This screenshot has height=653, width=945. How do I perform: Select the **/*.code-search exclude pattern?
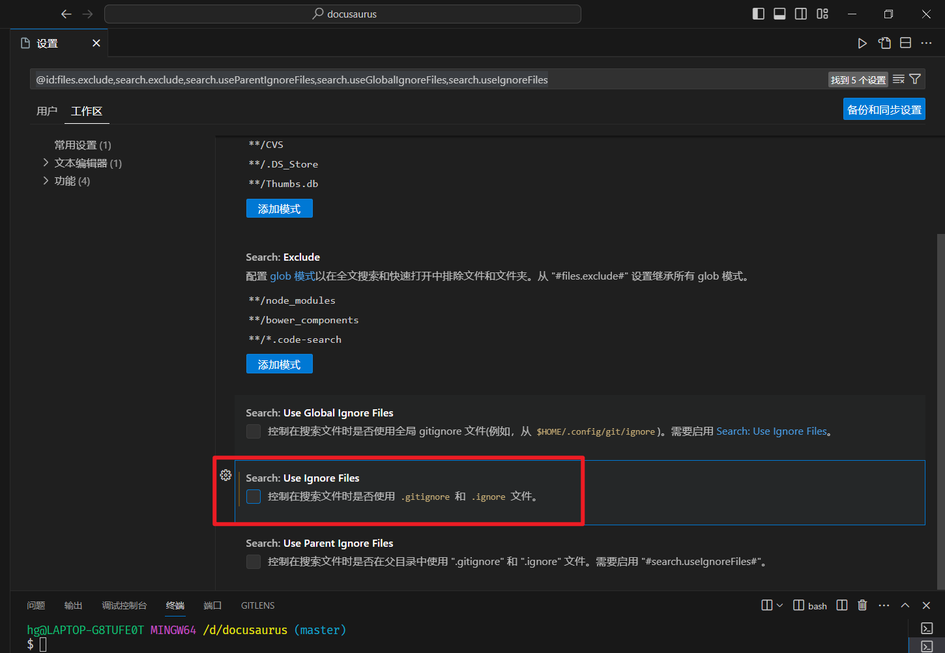pos(295,340)
